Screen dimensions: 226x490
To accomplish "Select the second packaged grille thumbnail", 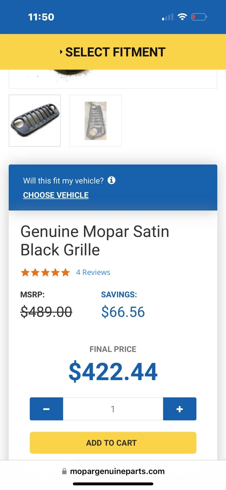I will click(x=95, y=120).
